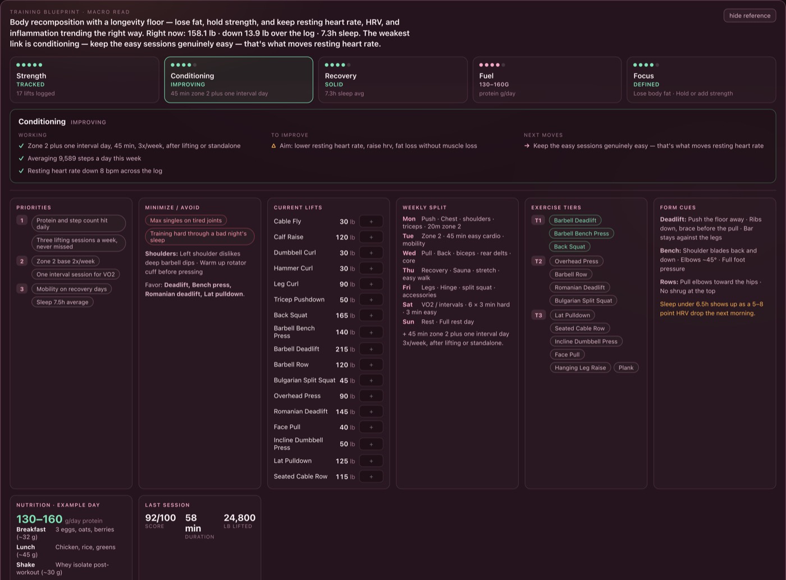Click priority number 3 badge

tap(22, 289)
